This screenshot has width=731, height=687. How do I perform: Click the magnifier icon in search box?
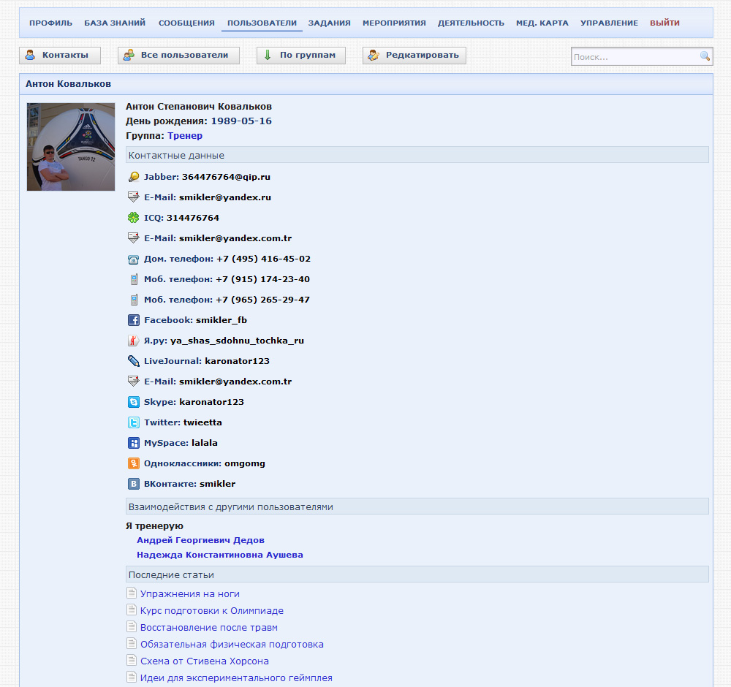pos(705,56)
